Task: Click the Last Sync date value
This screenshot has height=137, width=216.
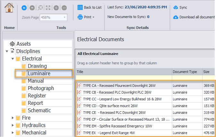Action: [x=146, y=7]
